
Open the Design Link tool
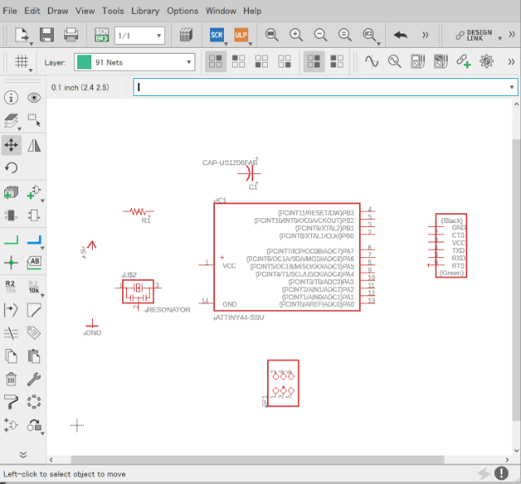click(x=474, y=35)
